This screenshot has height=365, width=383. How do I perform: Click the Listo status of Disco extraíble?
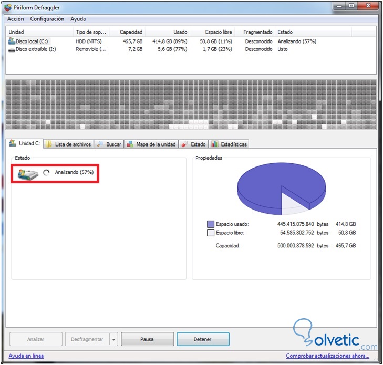(283, 49)
